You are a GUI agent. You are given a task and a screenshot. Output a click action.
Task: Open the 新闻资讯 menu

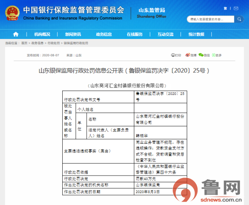(x=73, y=34)
